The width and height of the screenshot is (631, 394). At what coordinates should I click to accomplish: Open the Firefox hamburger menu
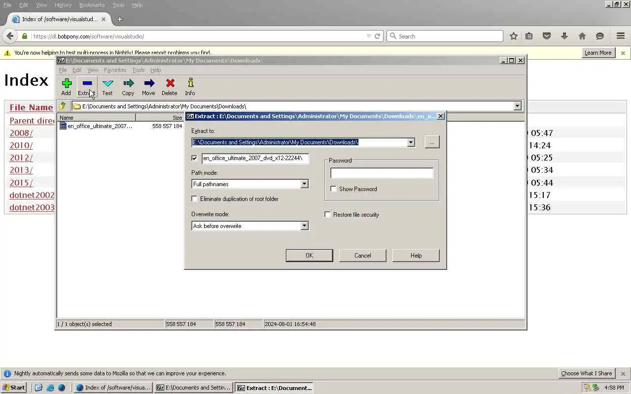pos(621,36)
